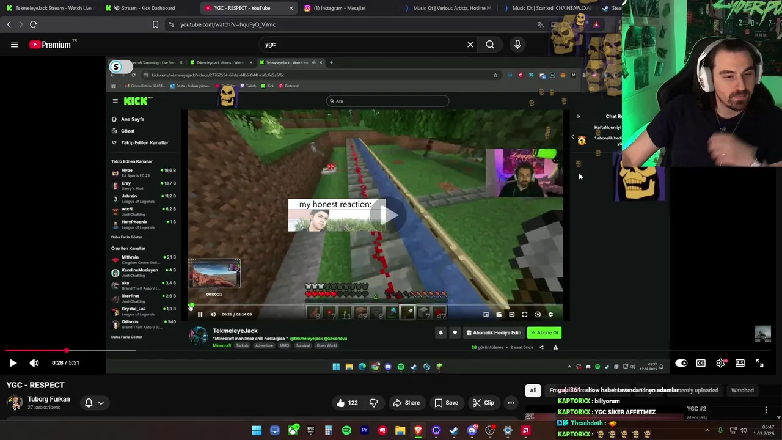Open the Brave rewards triangle icon

point(596,24)
